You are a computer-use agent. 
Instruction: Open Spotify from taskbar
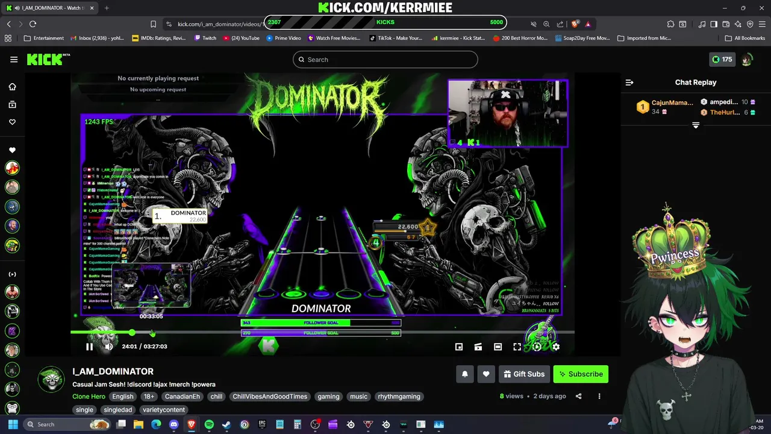[209, 424]
